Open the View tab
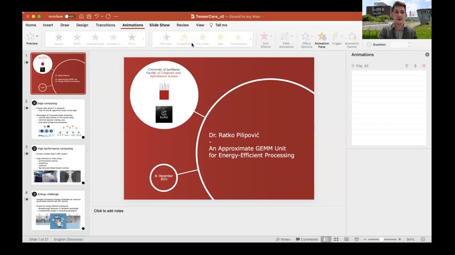 [200, 25]
